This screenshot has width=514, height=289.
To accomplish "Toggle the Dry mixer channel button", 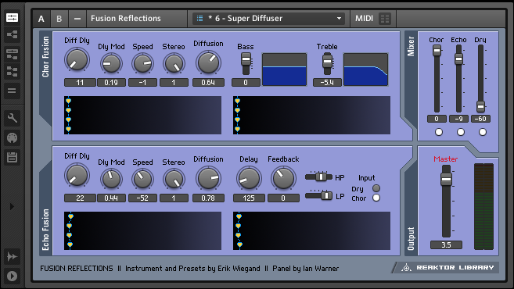I will [483, 132].
